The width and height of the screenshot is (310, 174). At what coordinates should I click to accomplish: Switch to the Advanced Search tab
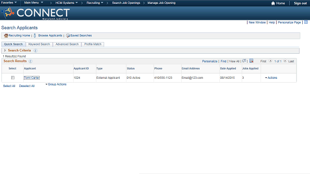(x=67, y=44)
